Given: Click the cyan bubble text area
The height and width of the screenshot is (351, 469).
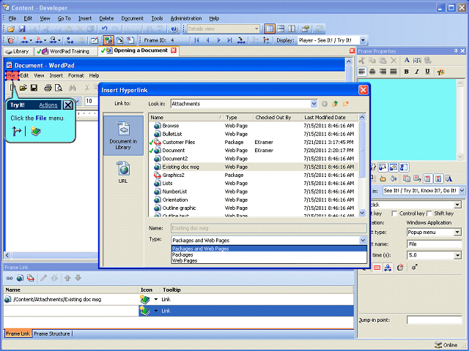Looking at the screenshot, I should pyautogui.click(x=407, y=120).
